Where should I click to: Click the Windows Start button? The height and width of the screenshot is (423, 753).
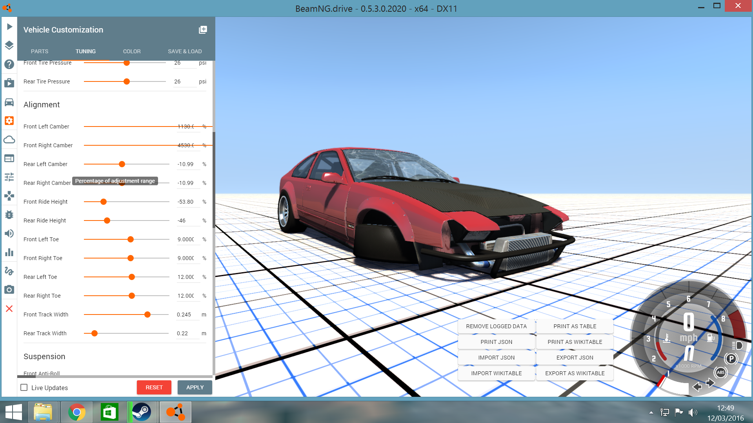[x=14, y=412]
